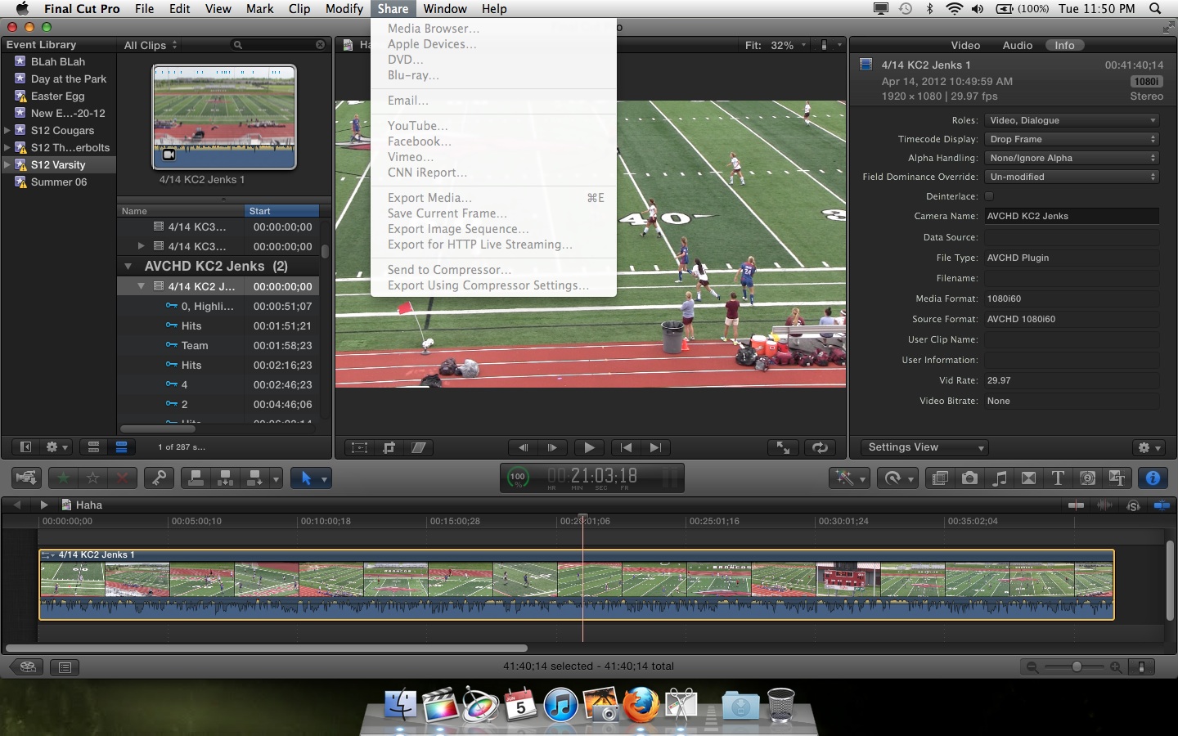Screen dimensions: 1178x736
Task: Adjust the timeline zoom slider
Action: point(1077,667)
